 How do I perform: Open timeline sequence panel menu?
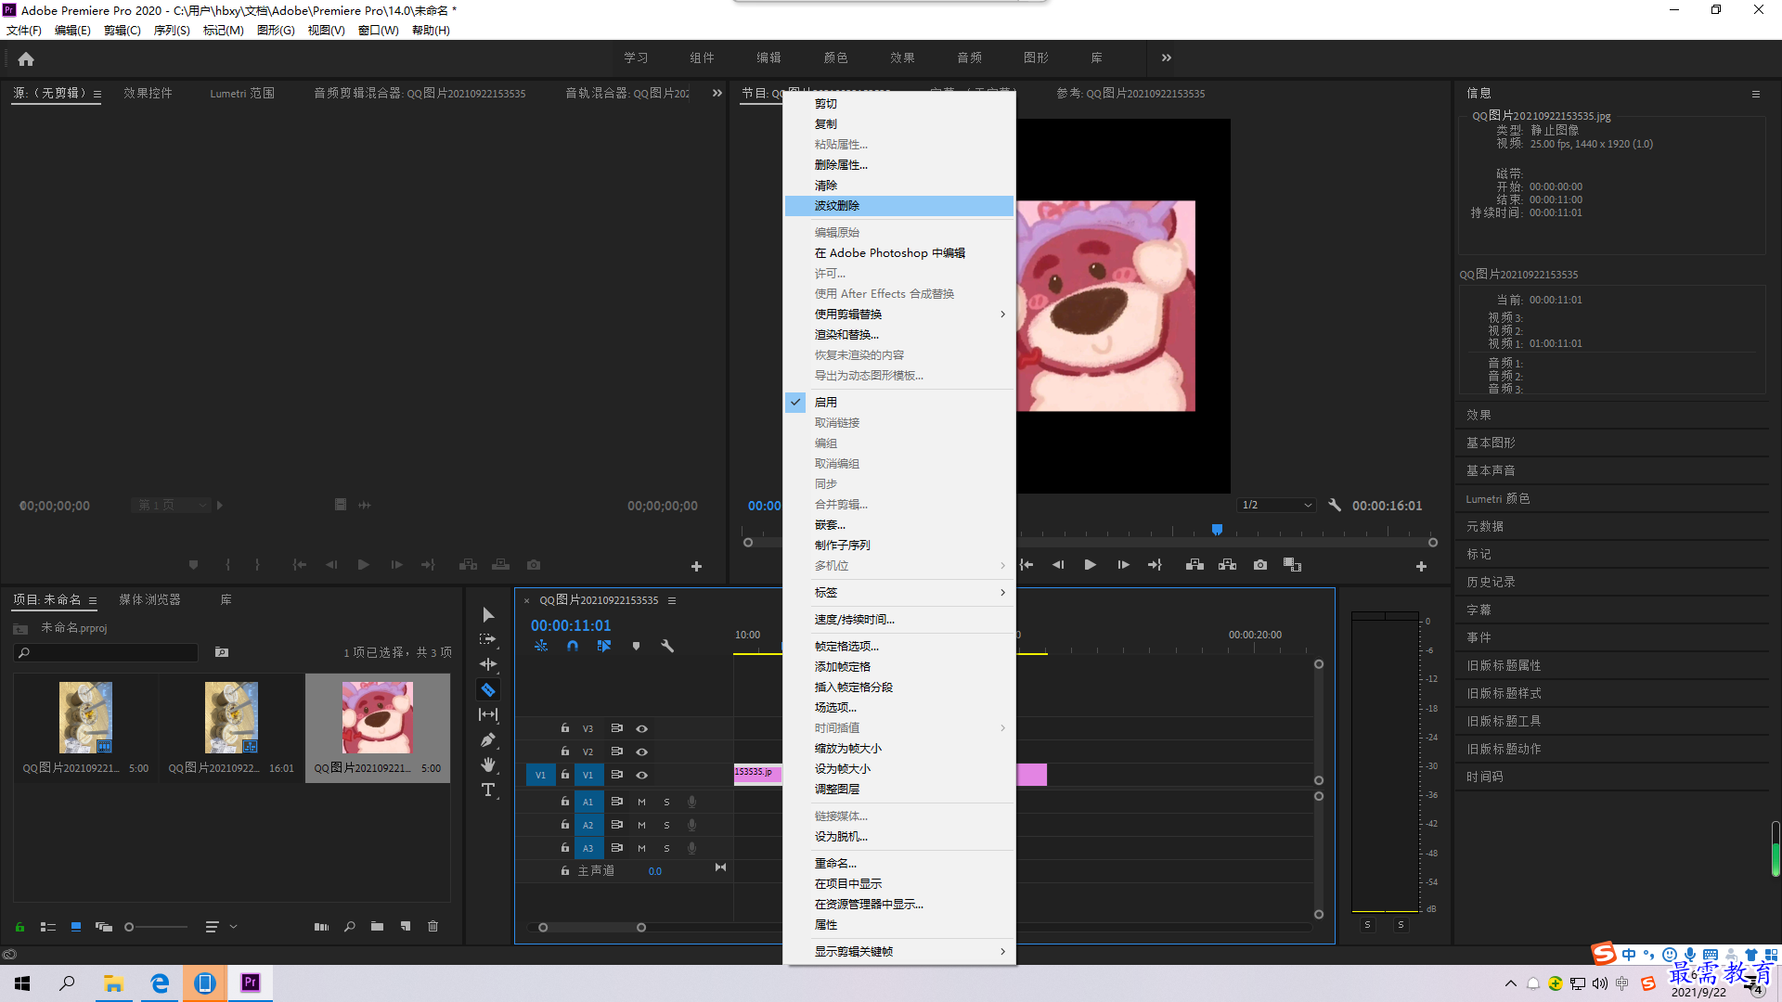(x=672, y=600)
